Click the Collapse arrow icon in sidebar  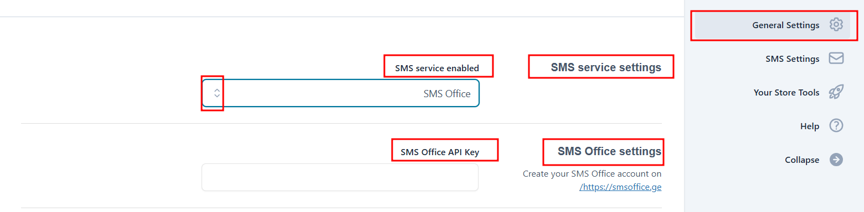coord(836,160)
